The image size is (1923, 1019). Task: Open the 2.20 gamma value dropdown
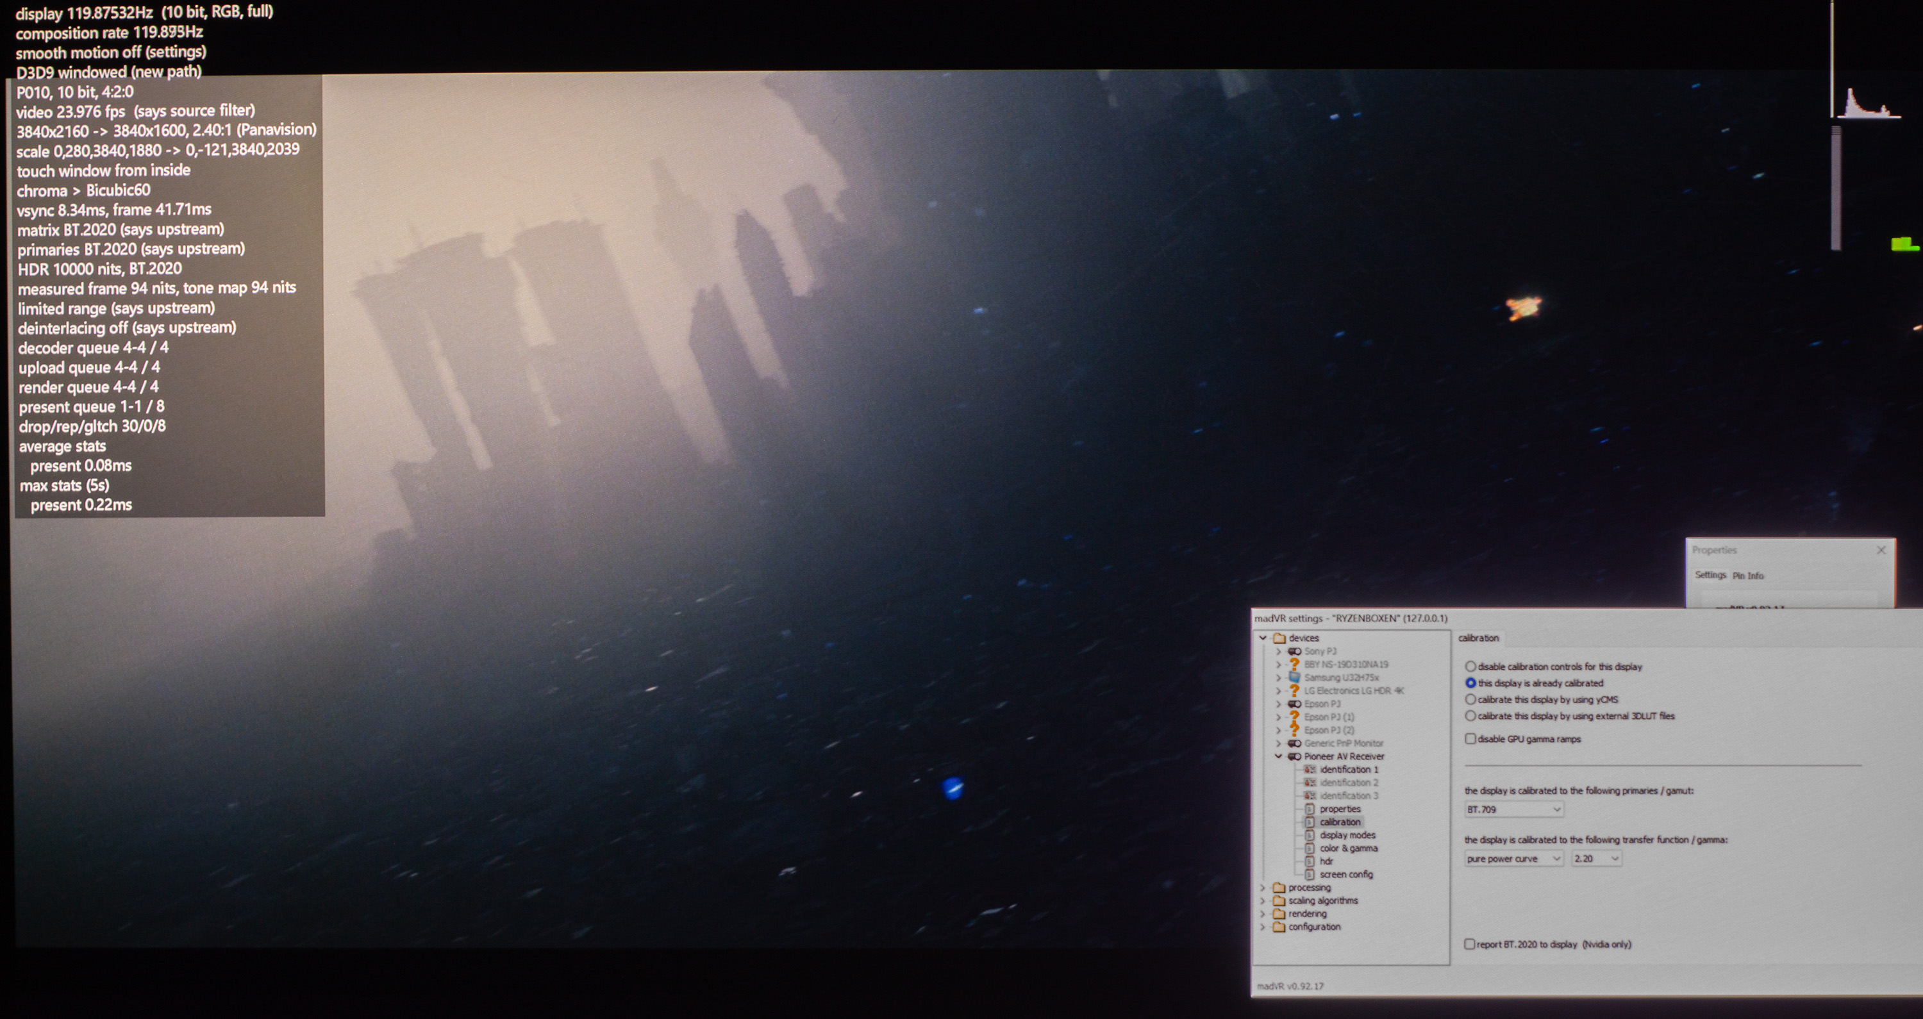(x=1596, y=859)
